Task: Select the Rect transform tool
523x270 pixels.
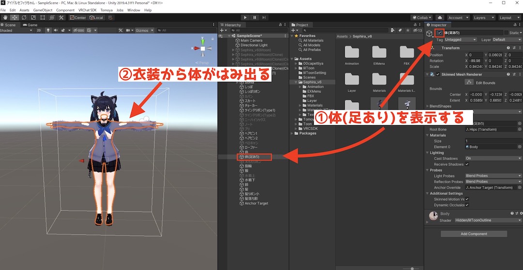Action: tap(43, 17)
